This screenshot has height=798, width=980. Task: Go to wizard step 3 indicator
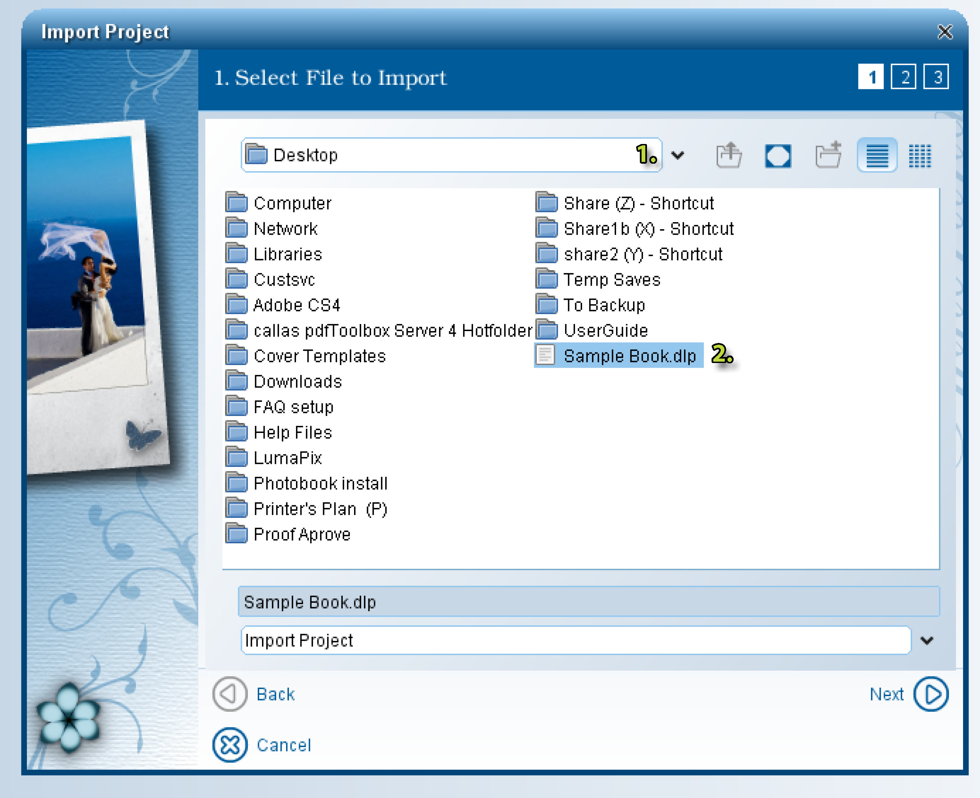[x=936, y=77]
